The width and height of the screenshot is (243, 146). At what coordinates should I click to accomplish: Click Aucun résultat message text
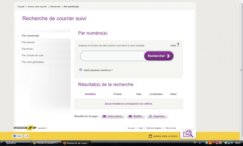pos(129,104)
